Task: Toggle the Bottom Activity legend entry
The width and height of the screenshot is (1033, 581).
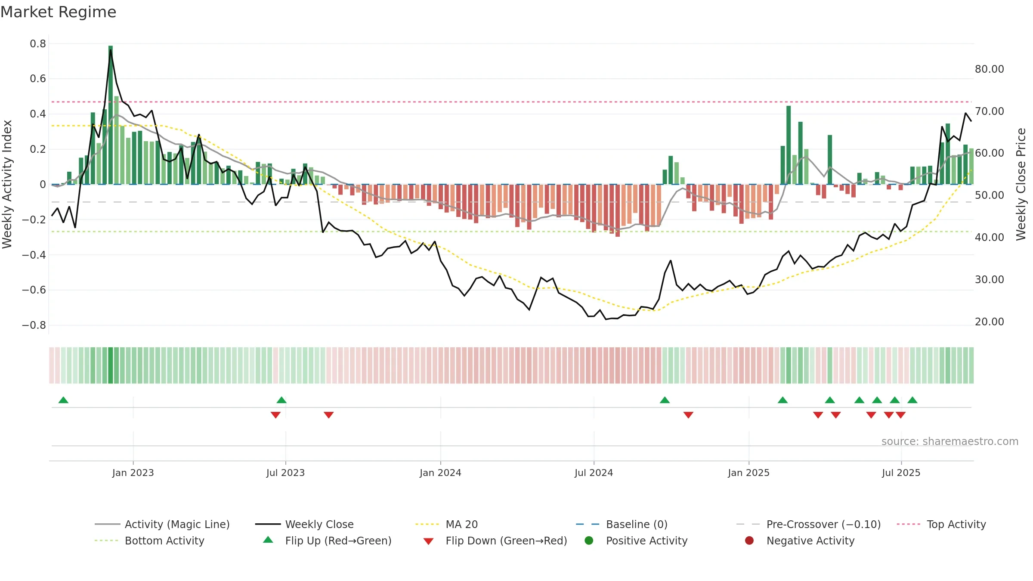Action: [149, 541]
